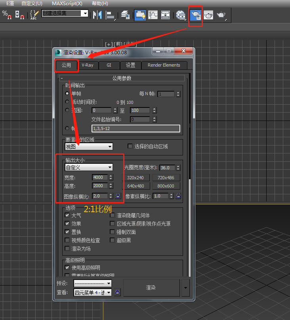
Task: Open the Layer Manager icon
Action: click(x=125, y=15)
